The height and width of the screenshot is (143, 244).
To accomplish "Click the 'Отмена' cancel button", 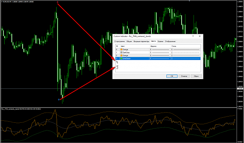I will pos(184,76).
